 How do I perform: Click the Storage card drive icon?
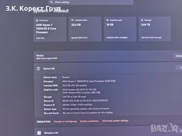point(142,20)
